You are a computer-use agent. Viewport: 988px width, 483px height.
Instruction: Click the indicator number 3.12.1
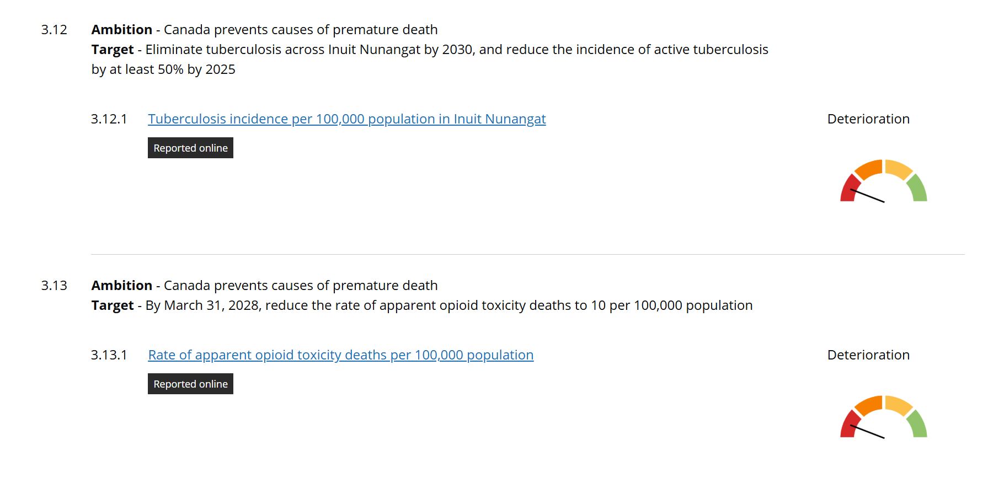click(x=109, y=119)
